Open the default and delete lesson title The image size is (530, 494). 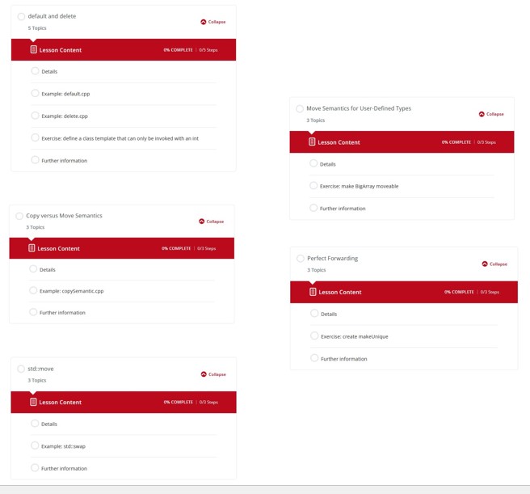click(52, 16)
